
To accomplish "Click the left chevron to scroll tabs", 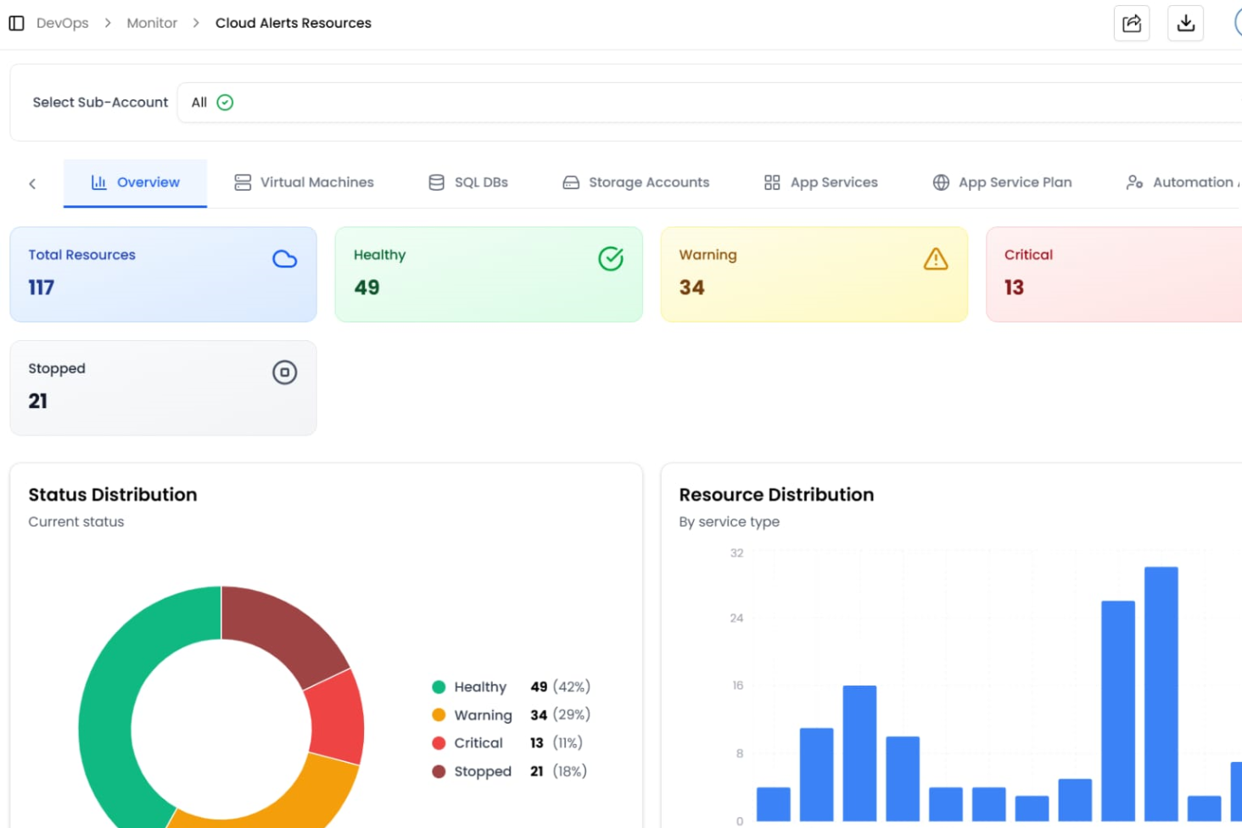I will point(32,182).
